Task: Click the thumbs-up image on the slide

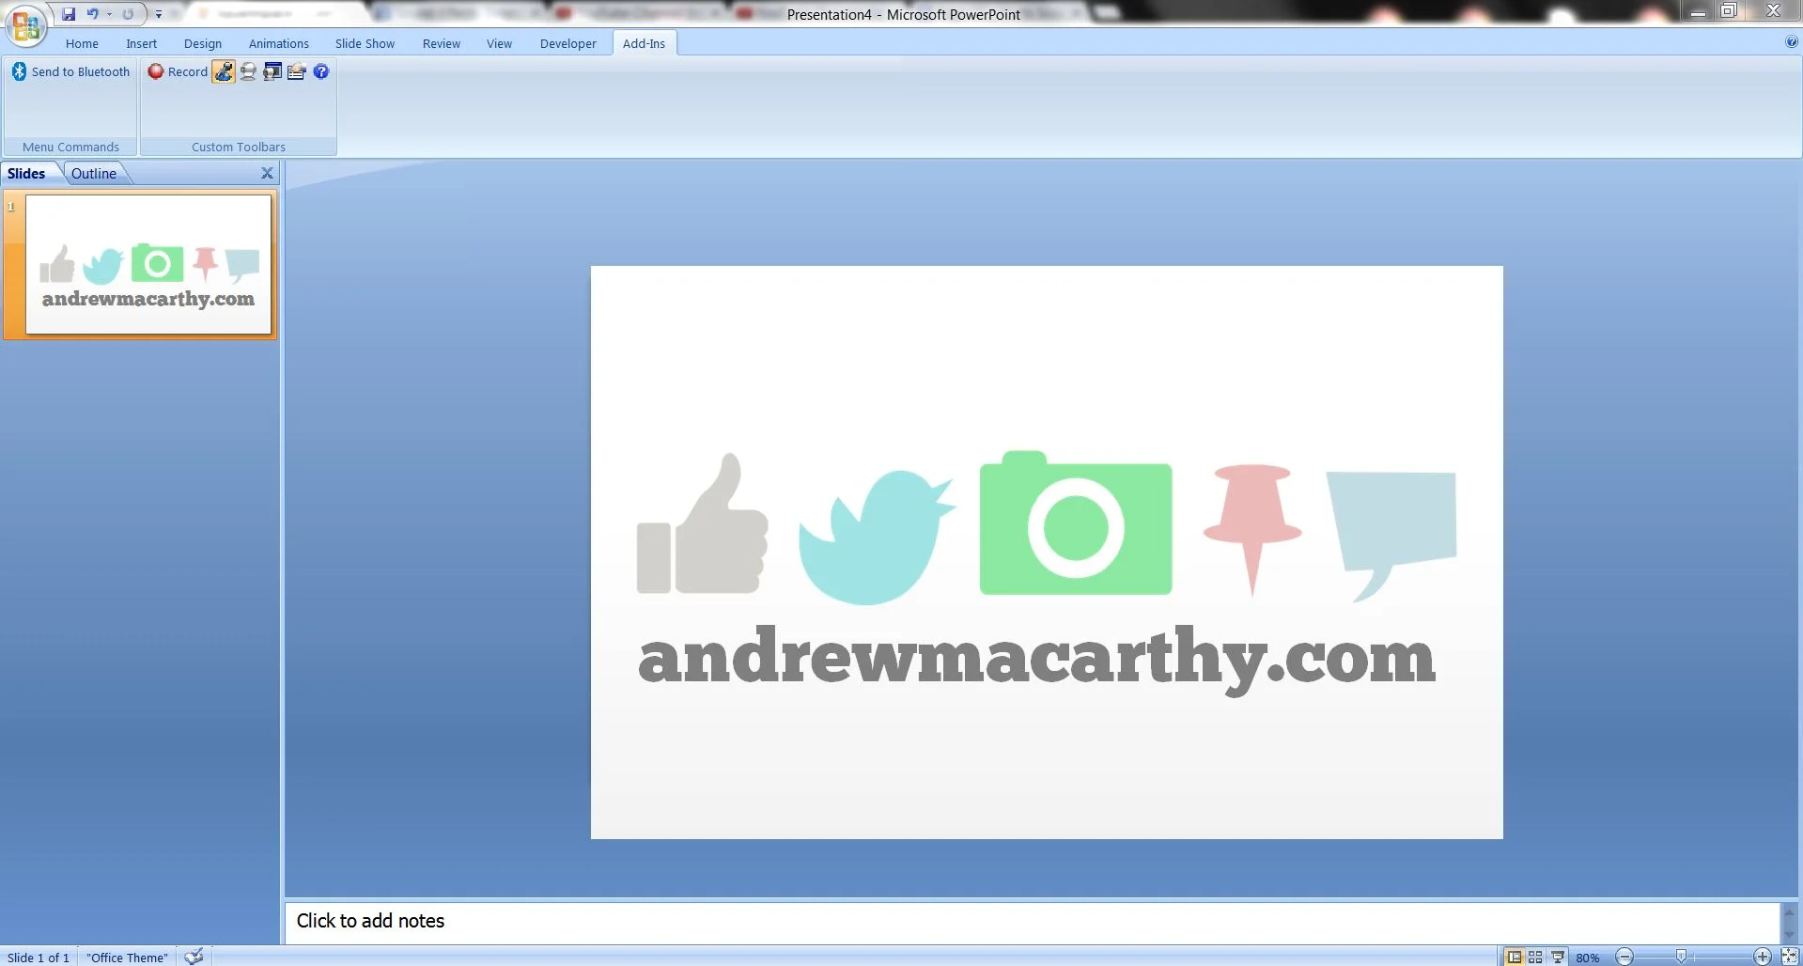Action: (703, 524)
